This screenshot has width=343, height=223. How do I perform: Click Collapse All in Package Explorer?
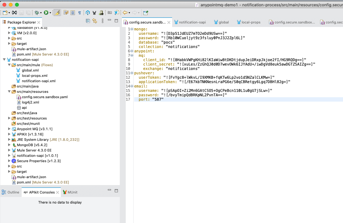(88, 21)
